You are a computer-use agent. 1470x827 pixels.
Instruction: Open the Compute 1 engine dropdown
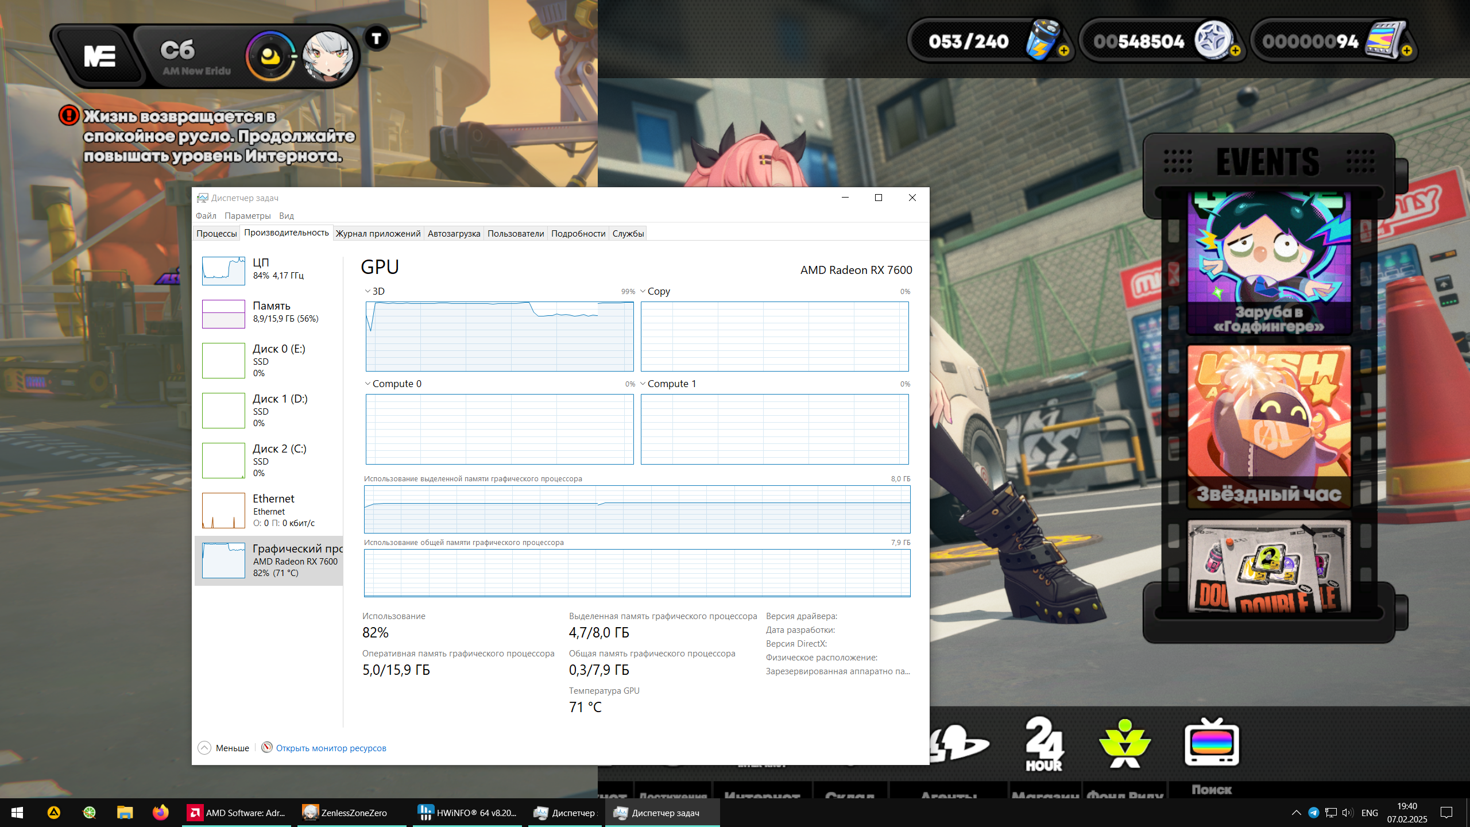643,384
